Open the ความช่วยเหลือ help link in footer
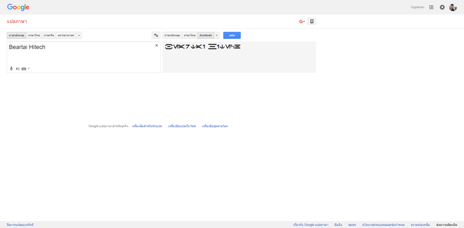Viewport: 464px width, 228px height. click(420, 225)
